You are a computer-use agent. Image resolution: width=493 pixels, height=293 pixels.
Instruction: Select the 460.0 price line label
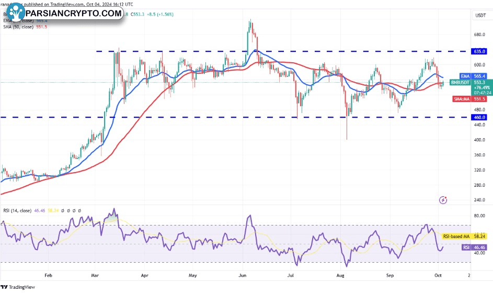click(479, 117)
